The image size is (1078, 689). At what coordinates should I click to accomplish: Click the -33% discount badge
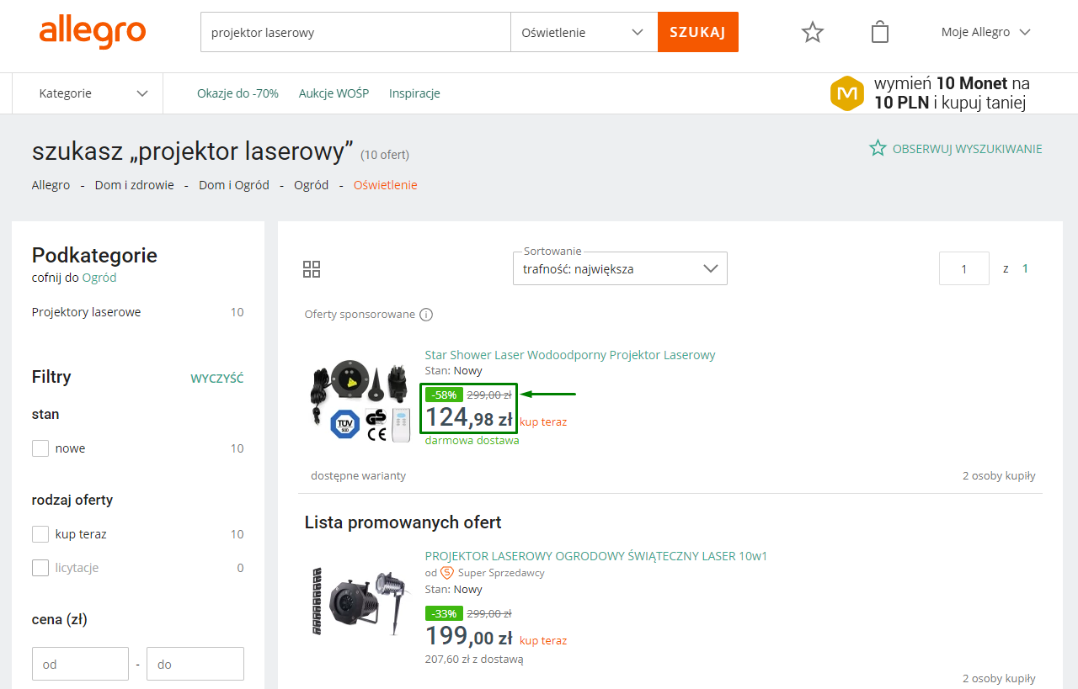444,613
